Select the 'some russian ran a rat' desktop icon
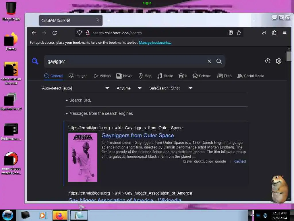Screen dimensions: 294x221 coord(11,73)
